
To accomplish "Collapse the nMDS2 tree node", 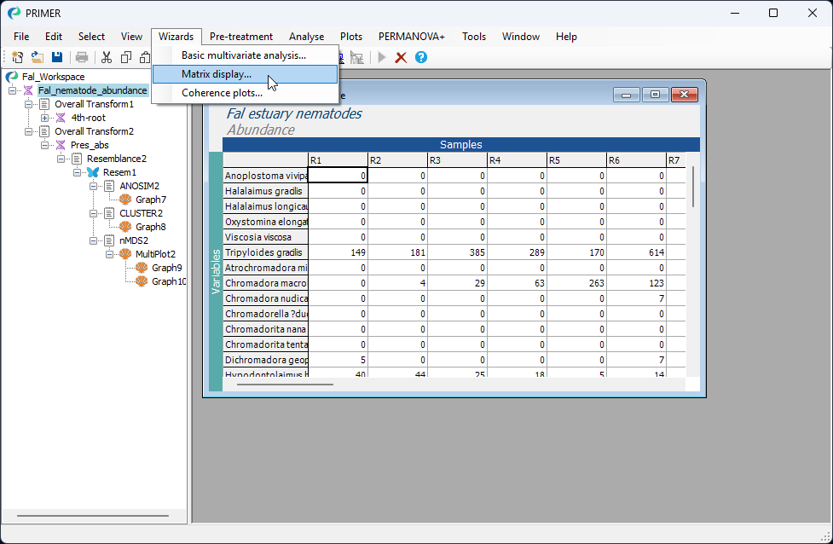I will 94,240.
